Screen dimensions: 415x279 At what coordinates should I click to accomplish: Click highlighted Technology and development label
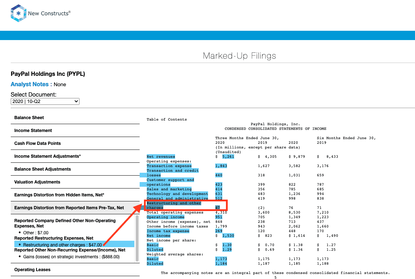[177, 194]
